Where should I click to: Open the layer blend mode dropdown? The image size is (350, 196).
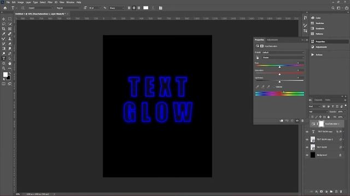[318, 112]
